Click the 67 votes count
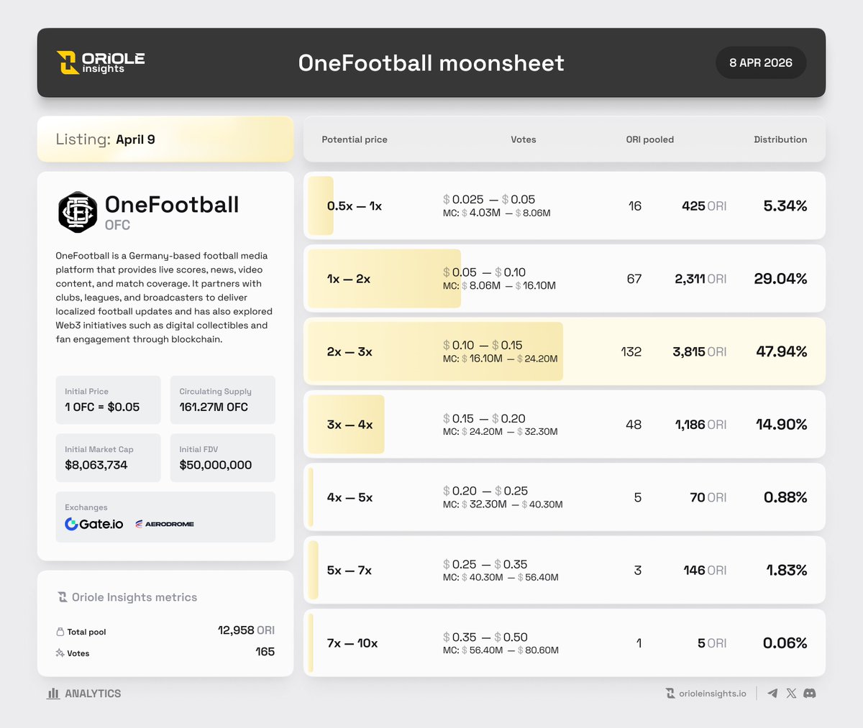The image size is (863, 728). (x=634, y=279)
